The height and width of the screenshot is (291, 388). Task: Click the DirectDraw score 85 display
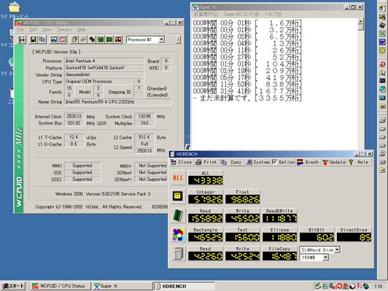coord(354,237)
